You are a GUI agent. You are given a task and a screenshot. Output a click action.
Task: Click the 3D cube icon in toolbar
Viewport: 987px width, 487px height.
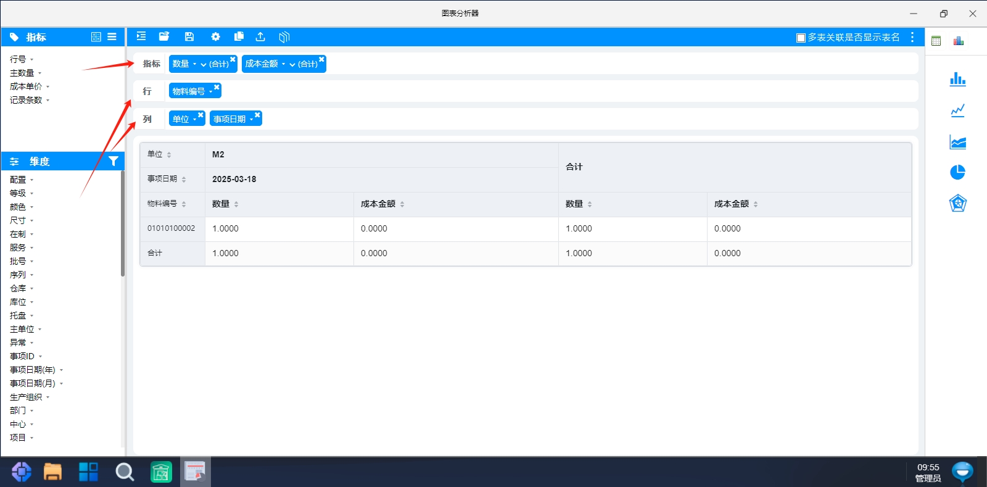284,37
